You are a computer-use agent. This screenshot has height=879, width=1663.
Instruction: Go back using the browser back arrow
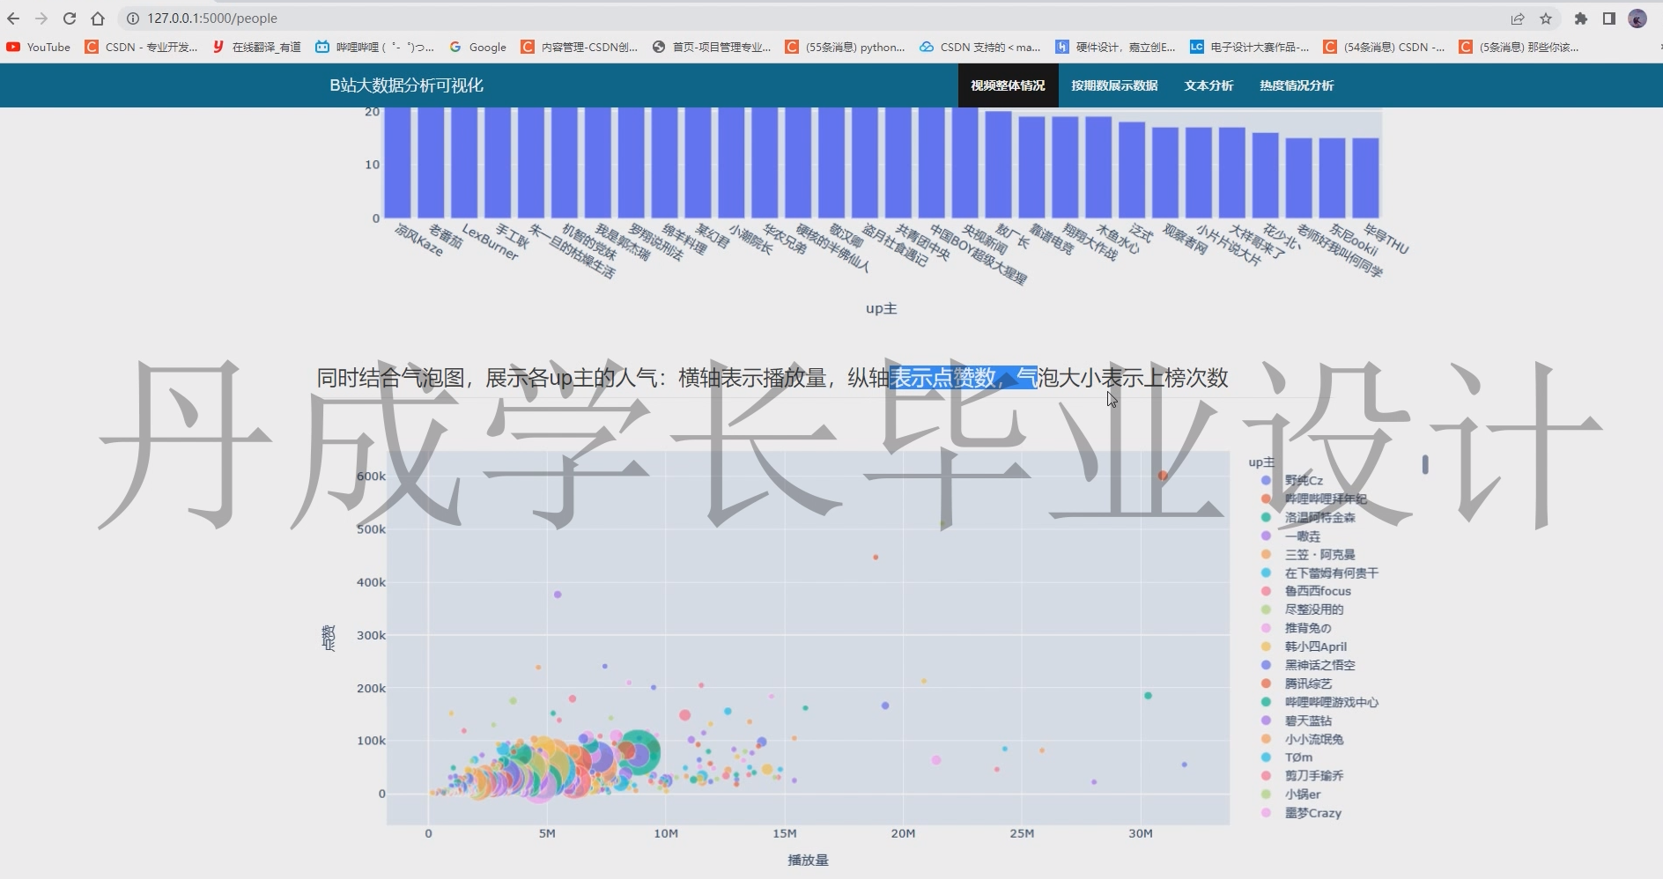click(x=13, y=18)
